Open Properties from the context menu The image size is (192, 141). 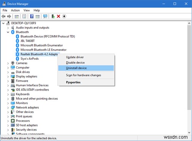[86, 82]
